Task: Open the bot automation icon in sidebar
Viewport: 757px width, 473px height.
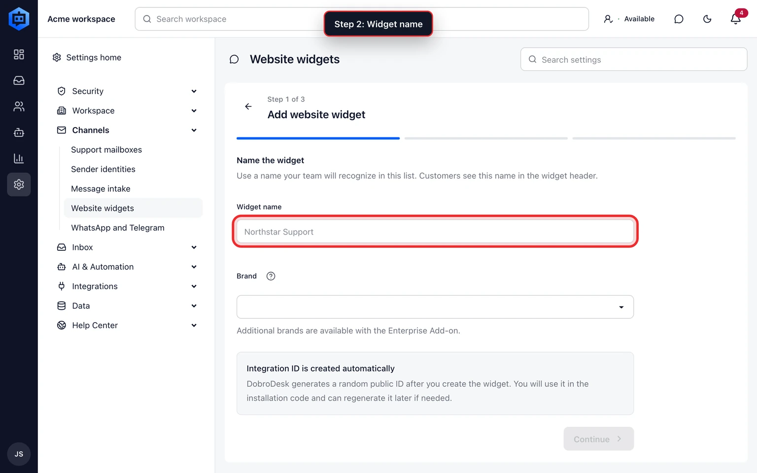Action: [19, 133]
